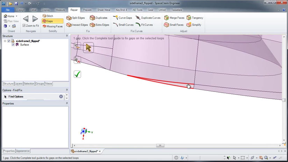Click the hand pan icon in status bar
Screen dimensions: 288x162
tap(261, 157)
